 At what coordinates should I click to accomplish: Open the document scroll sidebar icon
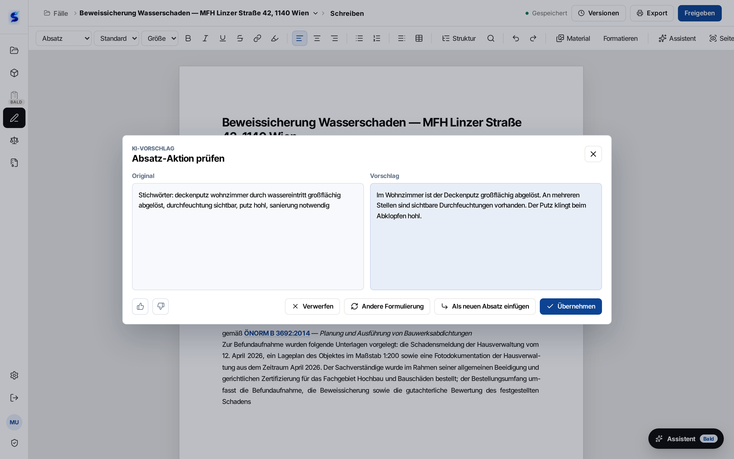pyautogui.click(x=14, y=163)
